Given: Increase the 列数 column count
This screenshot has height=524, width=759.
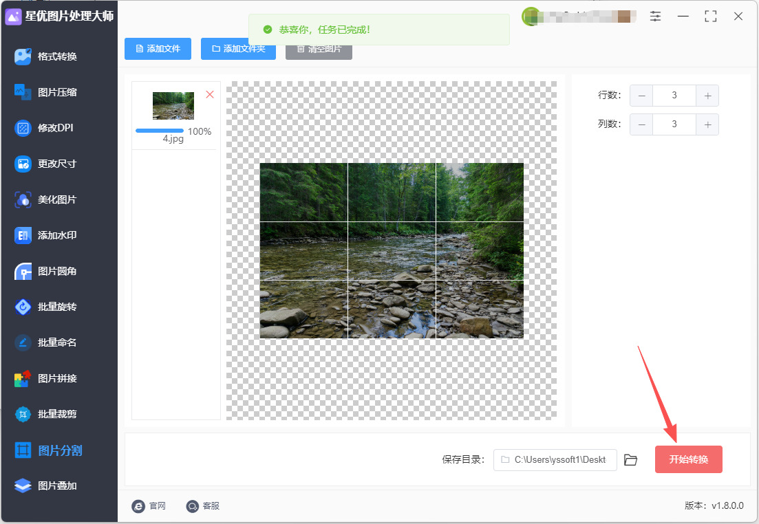Looking at the screenshot, I should pyautogui.click(x=707, y=125).
